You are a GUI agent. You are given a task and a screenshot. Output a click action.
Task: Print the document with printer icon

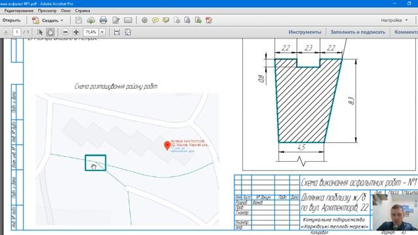(x=103, y=20)
